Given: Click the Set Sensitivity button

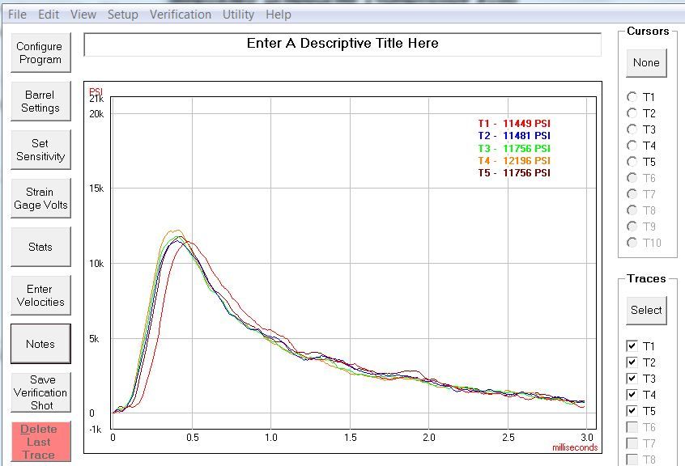Looking at the screenshot, I should pos(40,150).
